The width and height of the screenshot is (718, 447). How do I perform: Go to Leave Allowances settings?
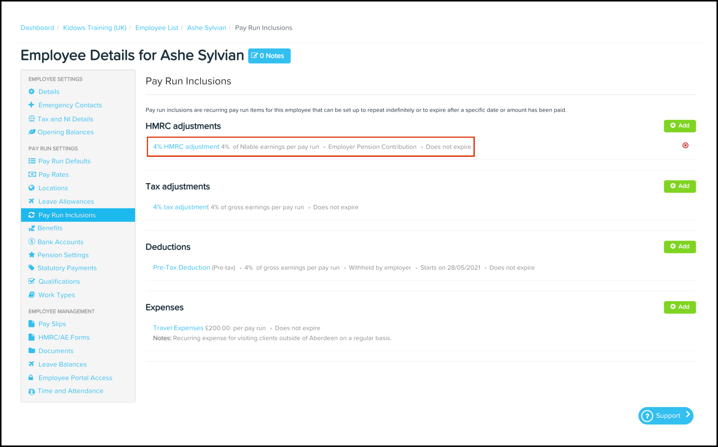coord(66,202)
